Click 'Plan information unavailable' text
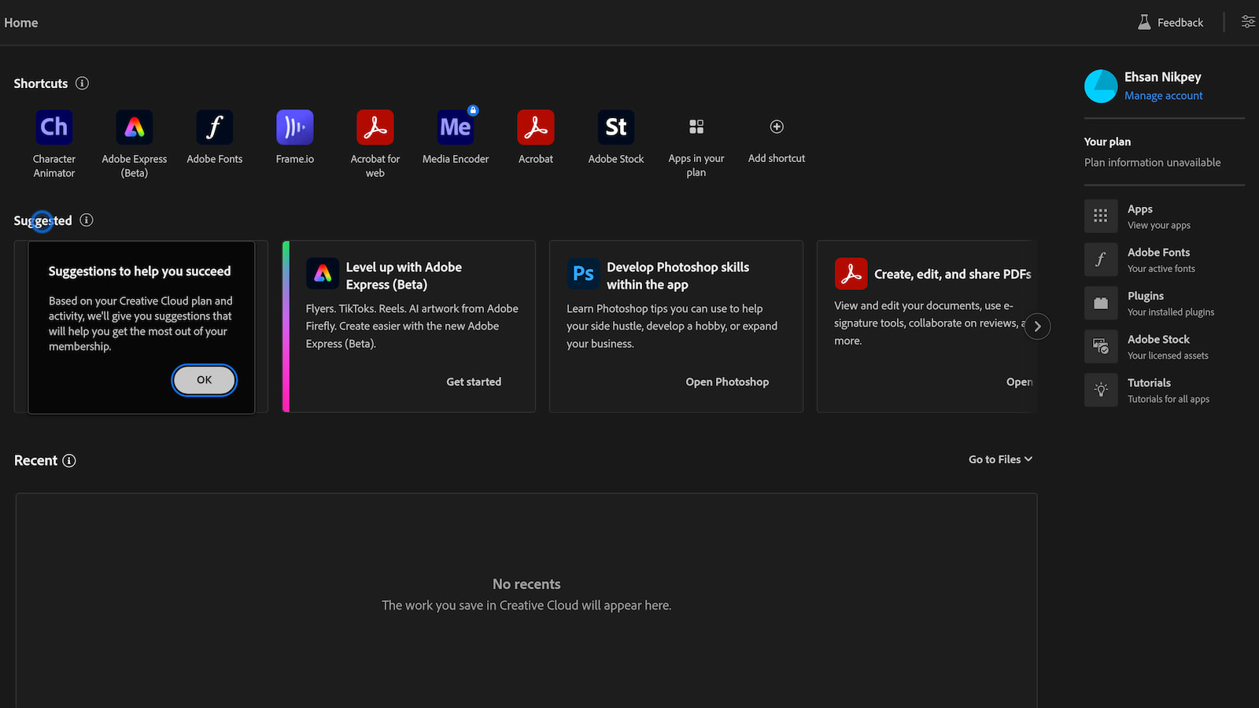Viewport: 1259px width, 708px height. tap(1152, 162)
